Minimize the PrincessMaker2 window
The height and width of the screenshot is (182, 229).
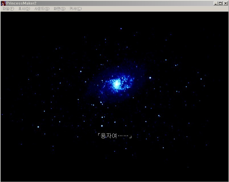point(216,3)
